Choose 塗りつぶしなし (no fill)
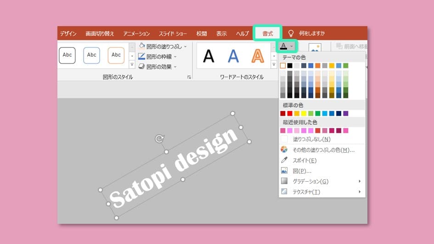434x244 pixels. pyautogui.click(x=322, y=139)
